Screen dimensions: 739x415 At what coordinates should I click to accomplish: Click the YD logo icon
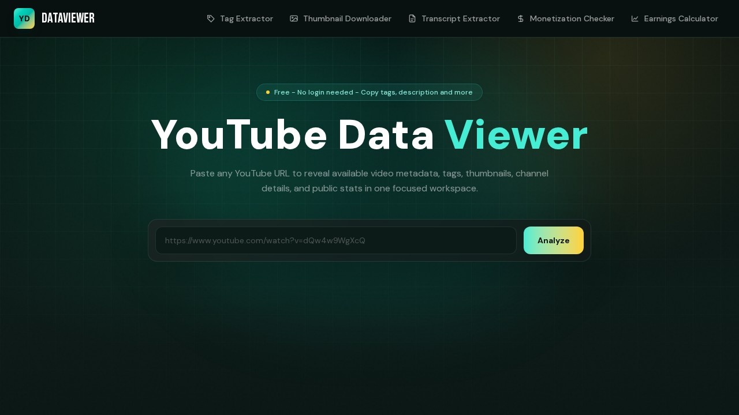click(x=24, y=18)
